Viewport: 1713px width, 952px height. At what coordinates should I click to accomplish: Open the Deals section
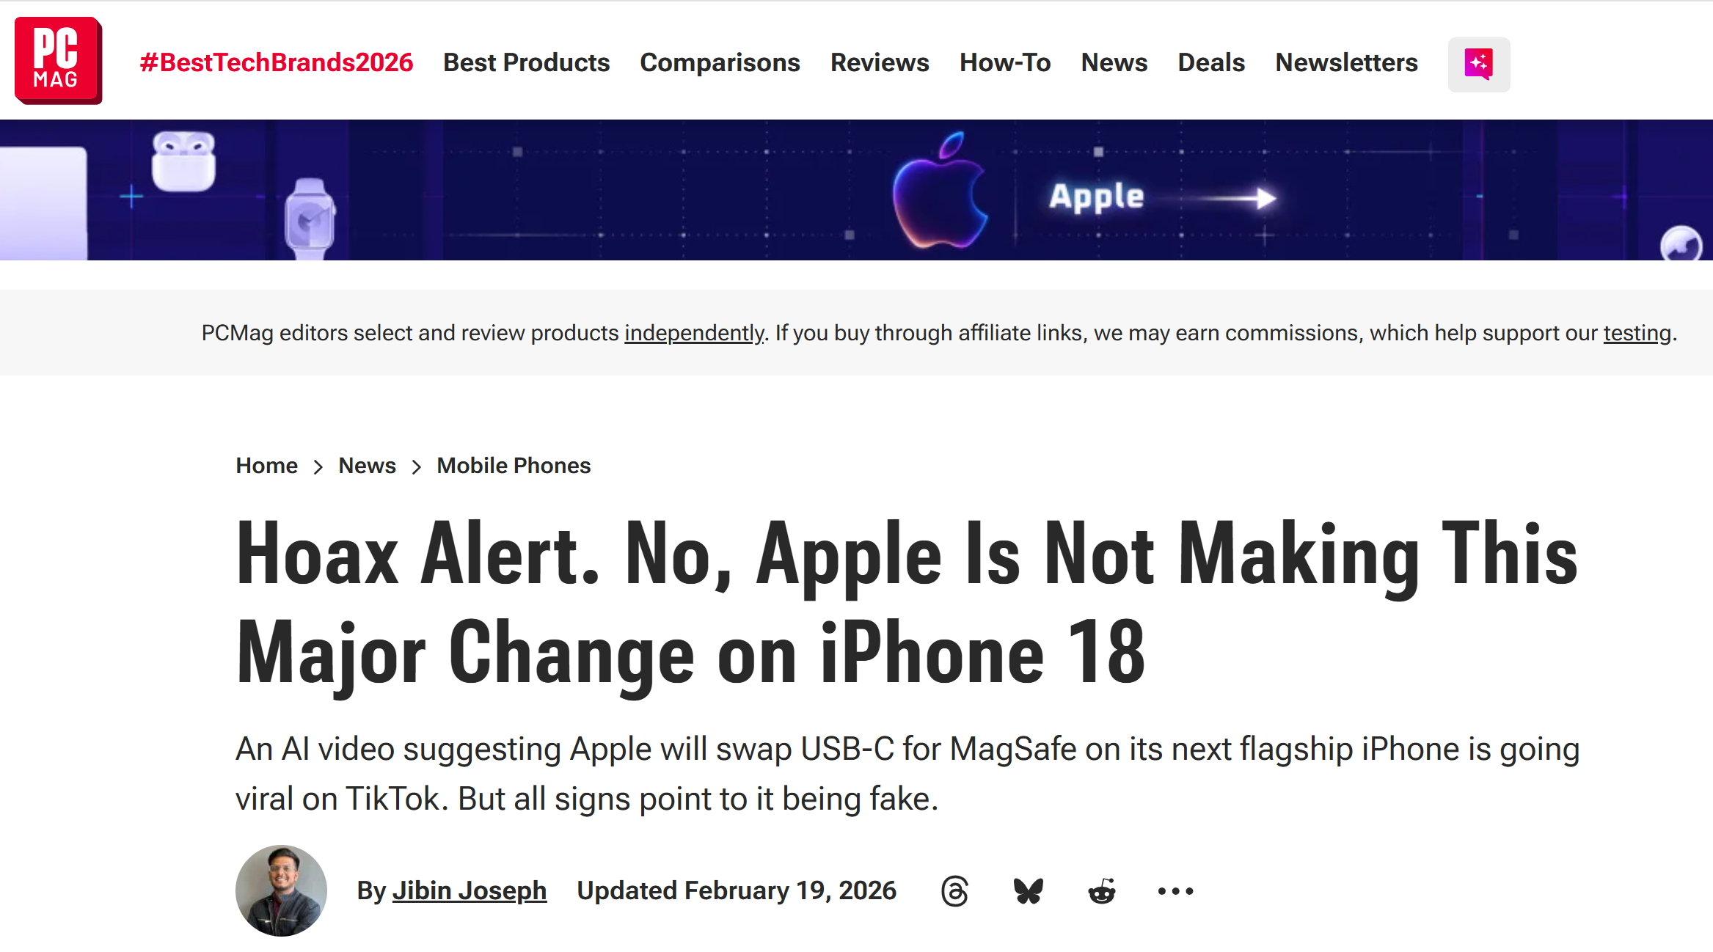[1211, 62]
